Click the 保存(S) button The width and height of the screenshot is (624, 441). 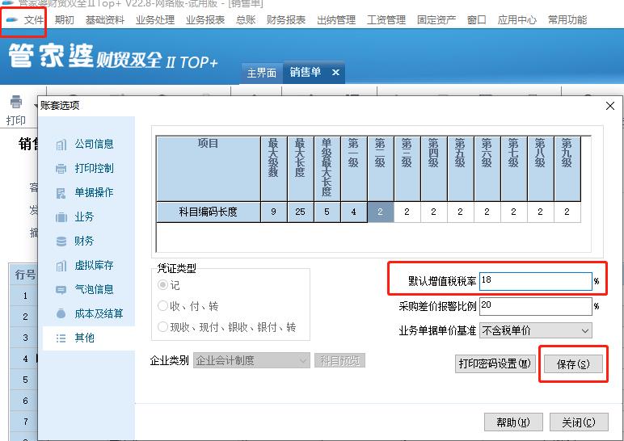pos(573,363)
